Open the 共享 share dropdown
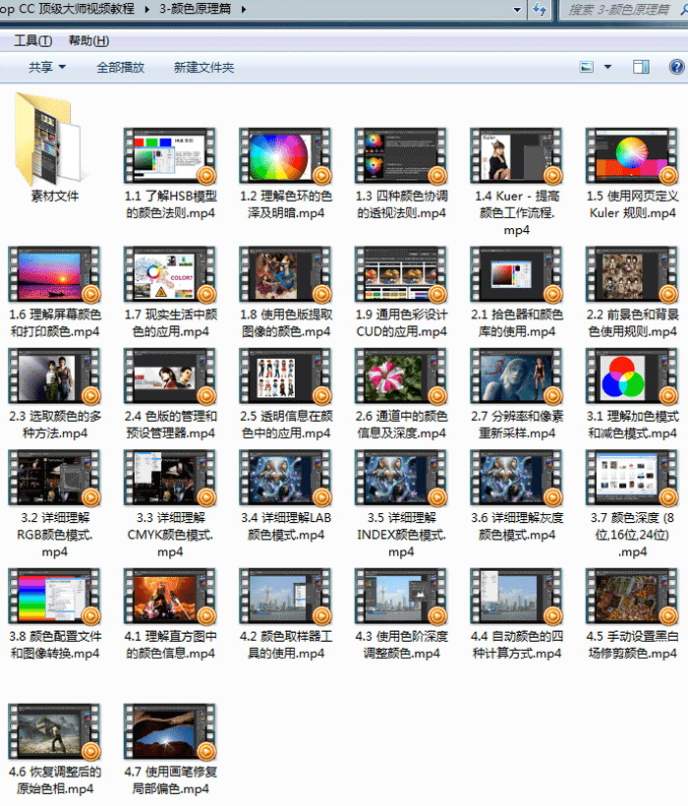The height and width of the screenshot is (806, 688). (47, 67)
